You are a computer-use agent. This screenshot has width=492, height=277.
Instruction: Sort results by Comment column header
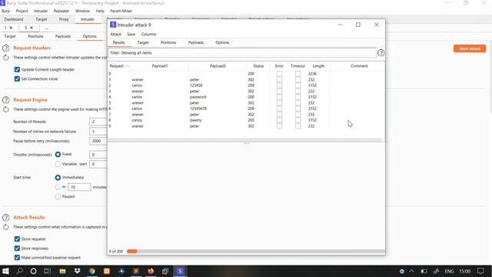pyautogui.click(x=359, y=66)
